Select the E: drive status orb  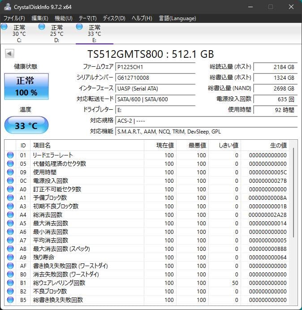tap(79, 26)
